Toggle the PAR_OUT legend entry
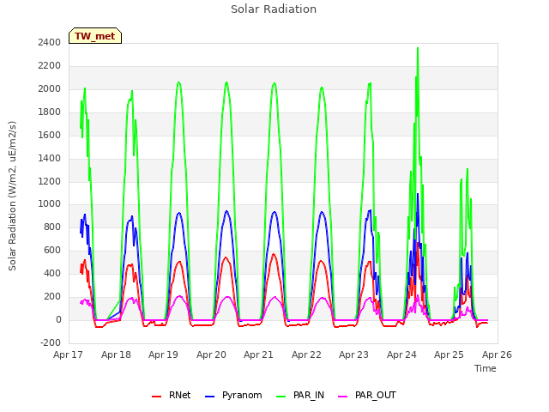The image size is (549, 412). (367, 395)
